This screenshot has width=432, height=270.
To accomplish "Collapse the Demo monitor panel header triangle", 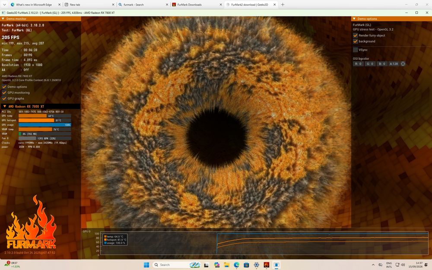I will (3, 19).
